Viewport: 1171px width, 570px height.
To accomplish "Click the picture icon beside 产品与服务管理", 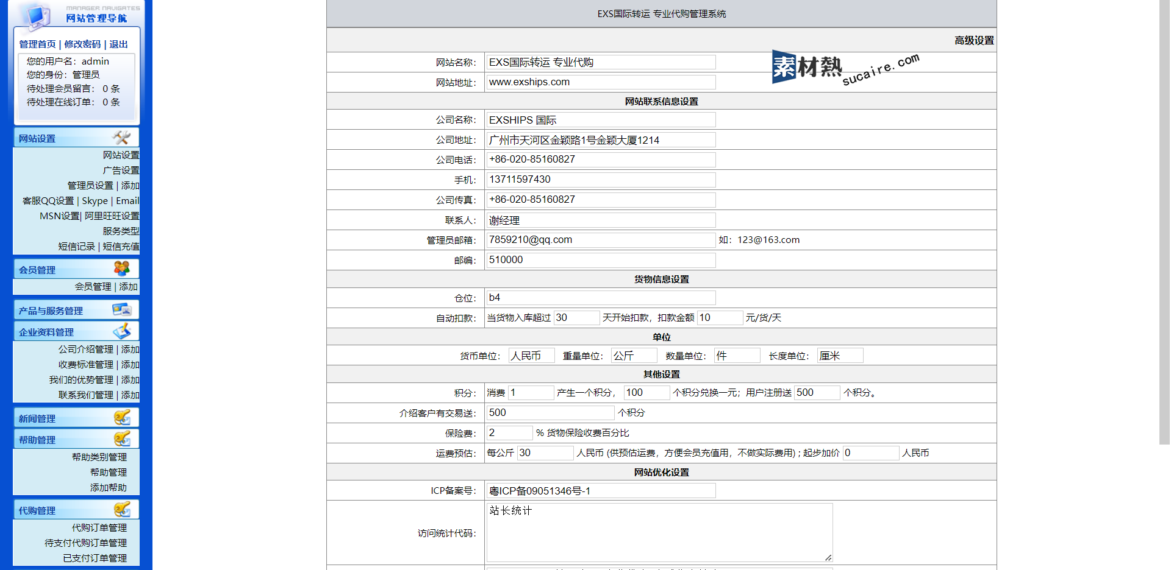I will [x=121, y=309].
